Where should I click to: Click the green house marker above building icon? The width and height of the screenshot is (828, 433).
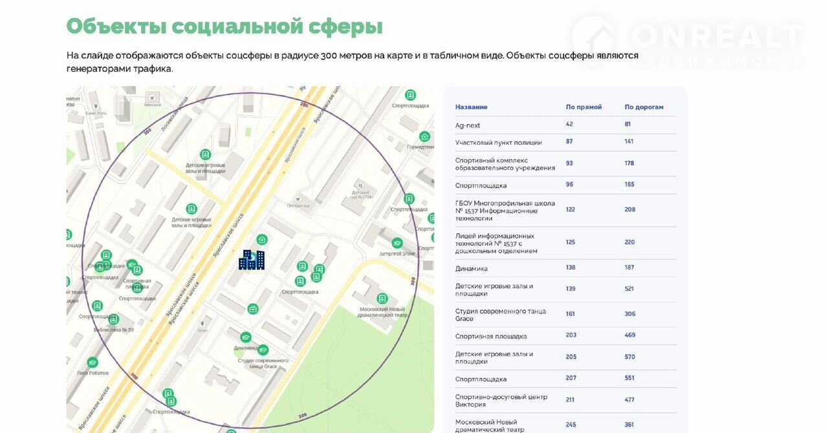262,240
